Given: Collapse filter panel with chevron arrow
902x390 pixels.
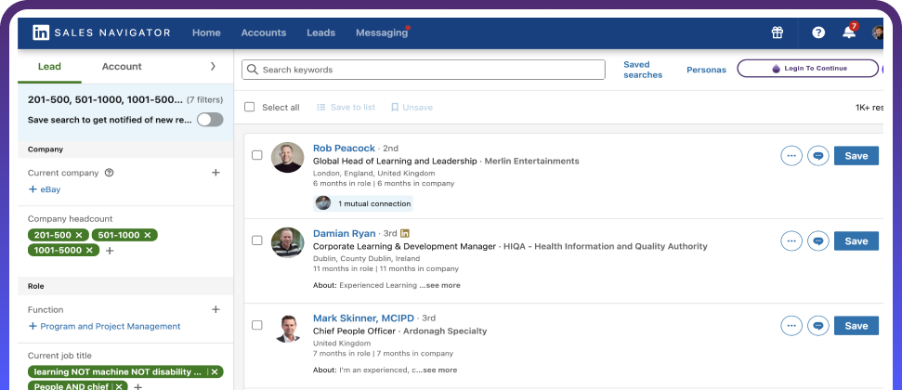Looking at the screenshot, I should pyautogui.click(x=213, y=66).
